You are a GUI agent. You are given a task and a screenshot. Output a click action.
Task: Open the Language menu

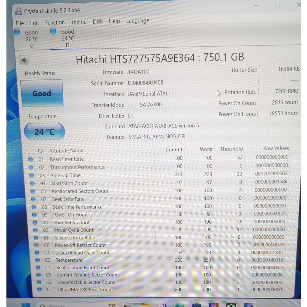coord(138,21)
